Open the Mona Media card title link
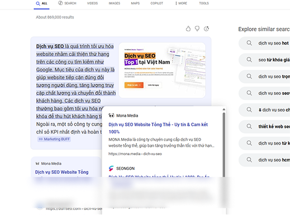This screenshot has width=290, height=215. tap(61, 172)
